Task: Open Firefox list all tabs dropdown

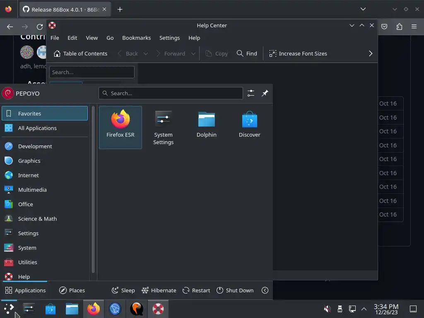Action: [x=363, y=9]
